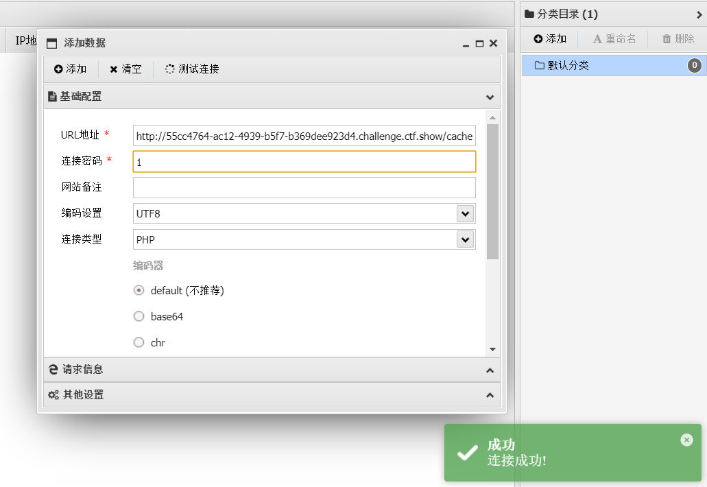Select the base64 encoder radio
The height and width of the screenshot is (487, 707).
click(139, 317)
